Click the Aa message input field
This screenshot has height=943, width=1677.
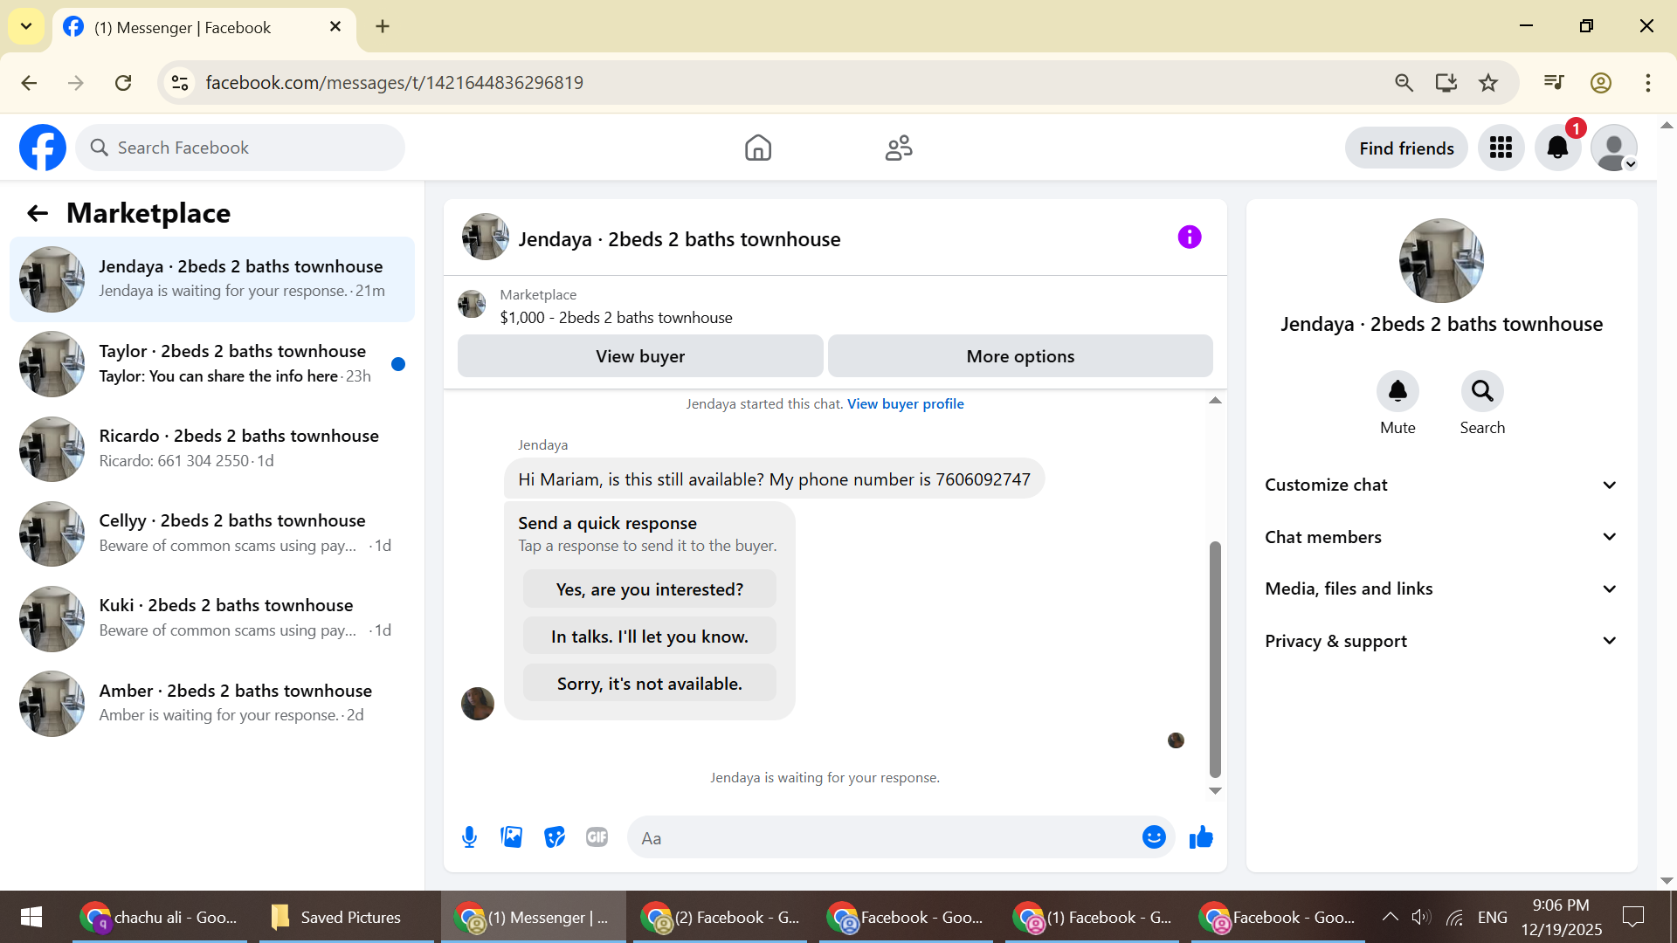click(882, 838)
